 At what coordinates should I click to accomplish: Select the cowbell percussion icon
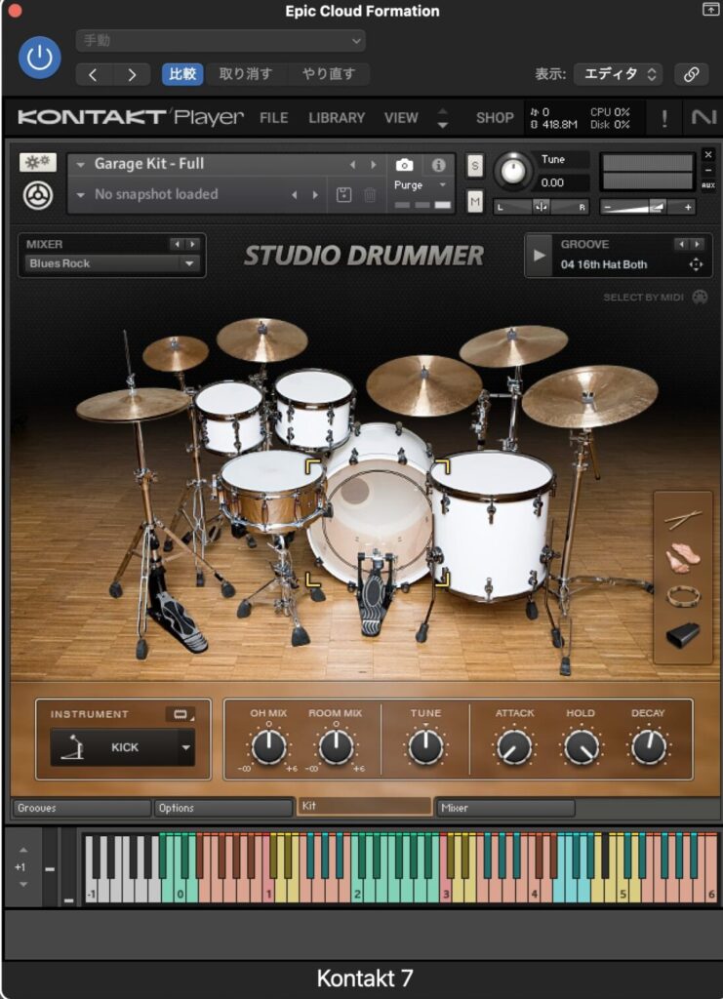(683, 634)
